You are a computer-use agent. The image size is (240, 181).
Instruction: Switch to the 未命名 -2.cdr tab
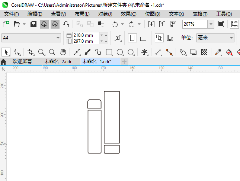coord(58,61)
